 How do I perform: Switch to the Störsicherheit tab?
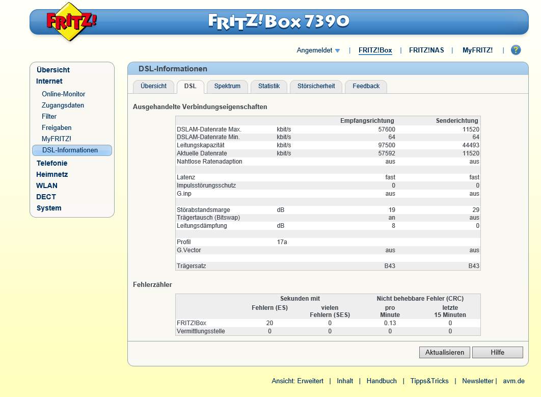point(316,86)
